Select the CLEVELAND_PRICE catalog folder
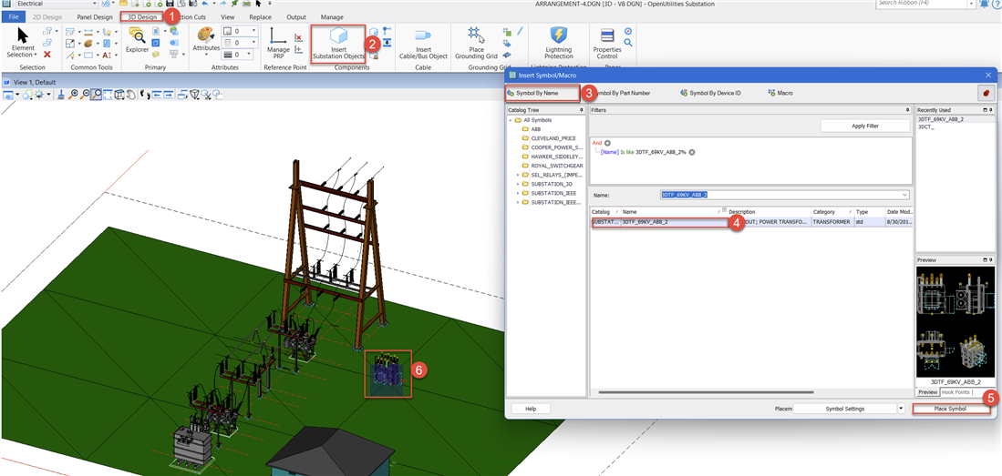 pos(553,137)
